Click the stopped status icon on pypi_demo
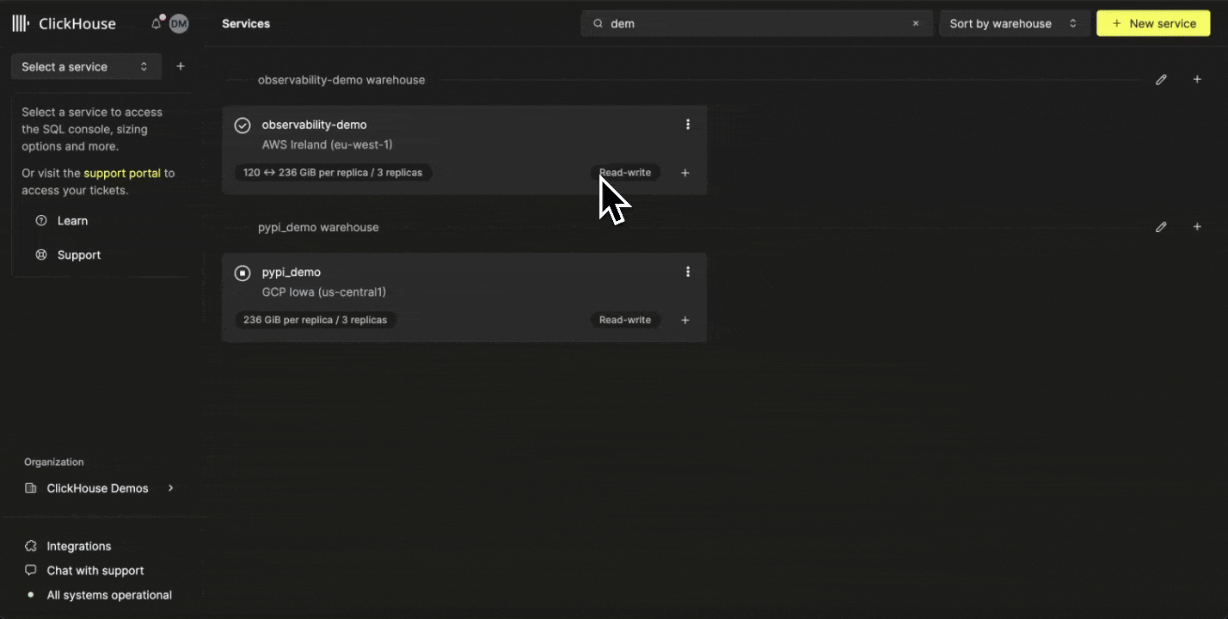Screen dimensions: 1228x619 pos(243,273)
